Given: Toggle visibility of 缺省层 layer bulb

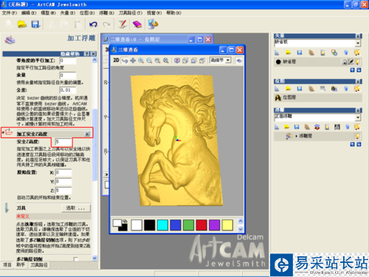Looking at the screenshot, I should point(357,62).
